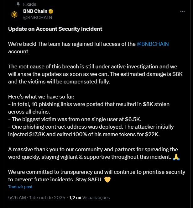The width and height of the screenshot is (193, 208).
Task: Open the three-dot more options menu
Action: tap(182, 12)
